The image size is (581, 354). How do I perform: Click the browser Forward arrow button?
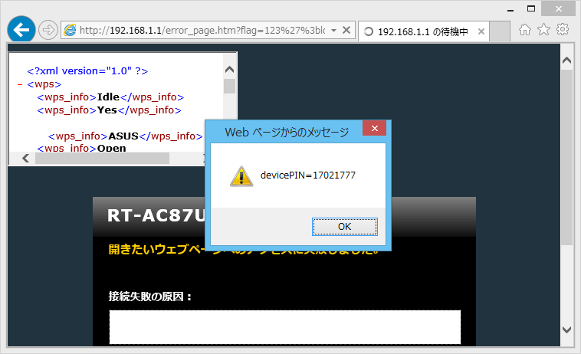[x=48, y=30]
